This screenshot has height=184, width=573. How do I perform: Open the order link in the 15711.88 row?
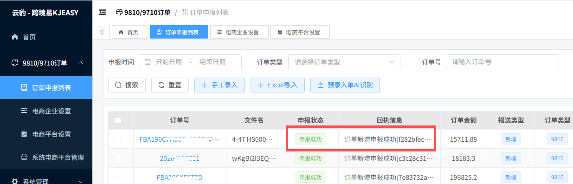(x=179, y=139)
